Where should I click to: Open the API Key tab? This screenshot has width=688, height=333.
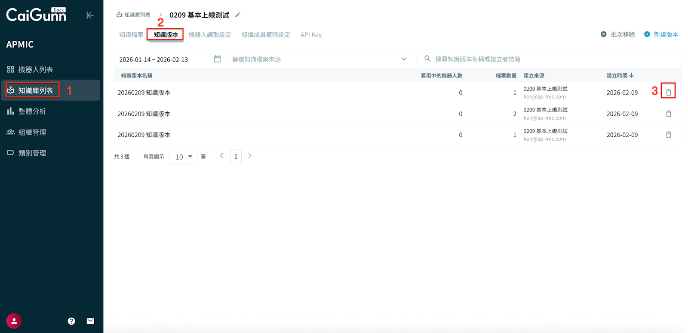[311, 35]
